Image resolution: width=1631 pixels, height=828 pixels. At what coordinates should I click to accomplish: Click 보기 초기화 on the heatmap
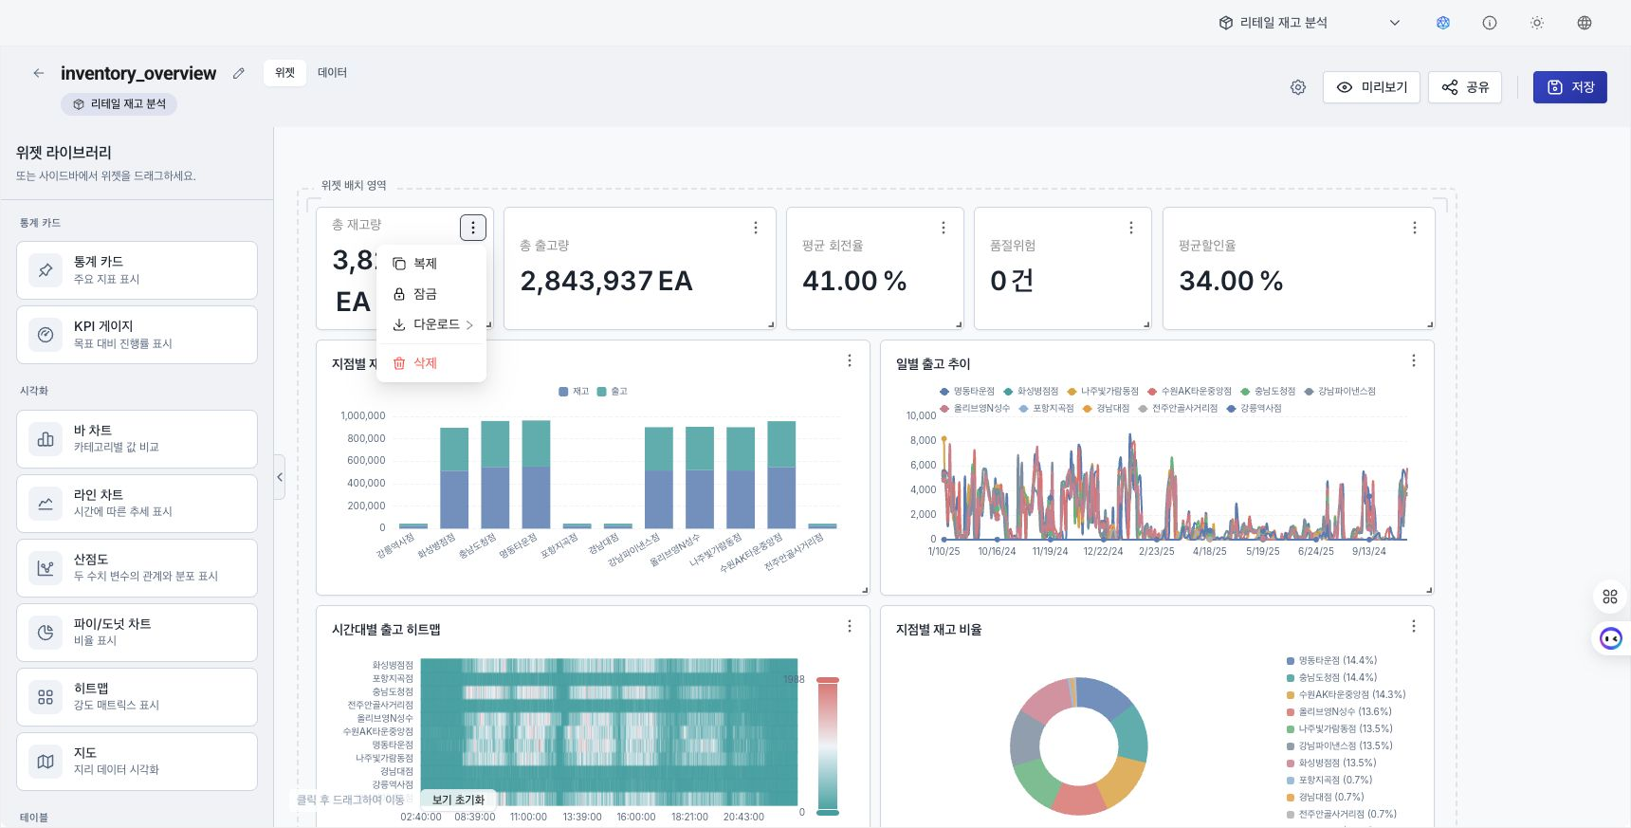coord(458,800)
